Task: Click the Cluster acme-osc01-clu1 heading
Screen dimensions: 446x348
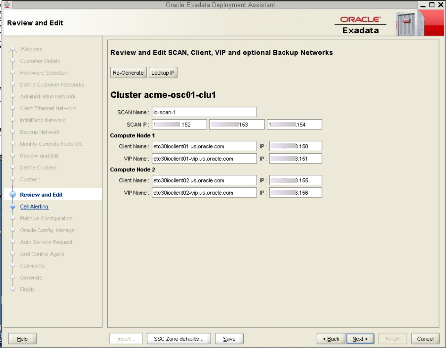Action: pyautogui.click(x=163, y=95)
